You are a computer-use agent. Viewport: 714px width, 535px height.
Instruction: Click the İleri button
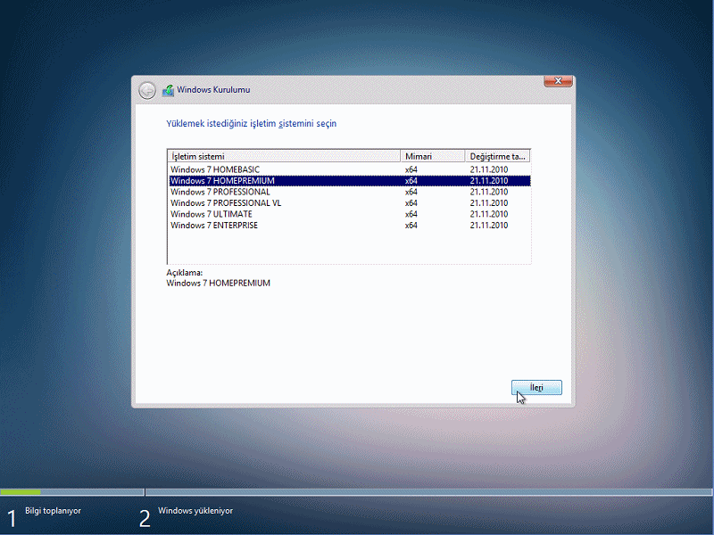(x=536, y=388)
